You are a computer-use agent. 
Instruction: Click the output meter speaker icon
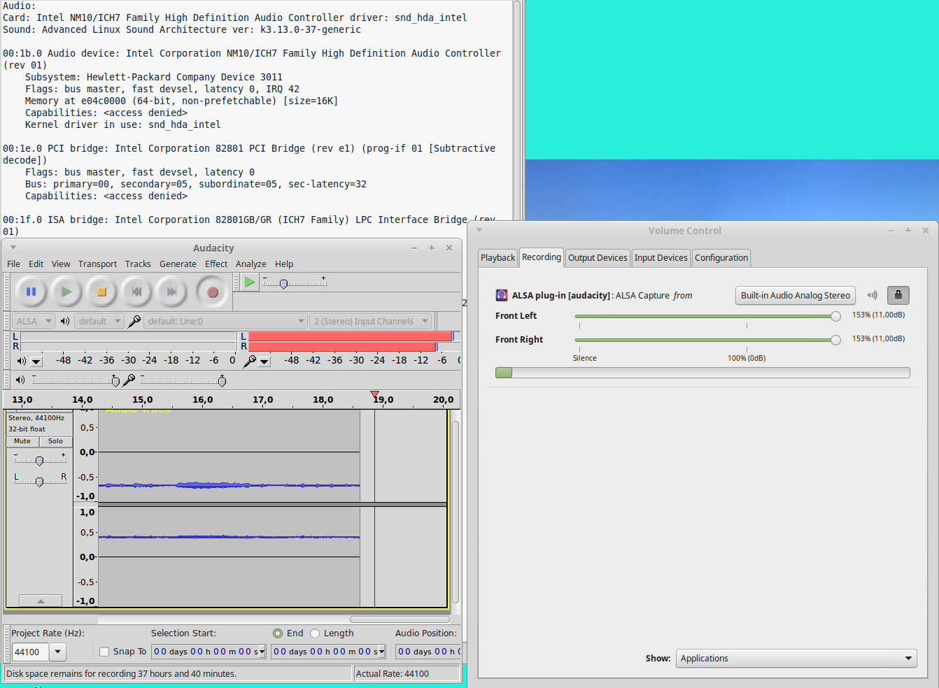(x=22, y=361)
